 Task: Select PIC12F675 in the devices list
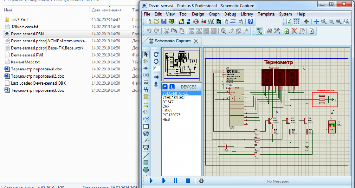(171, 115)
